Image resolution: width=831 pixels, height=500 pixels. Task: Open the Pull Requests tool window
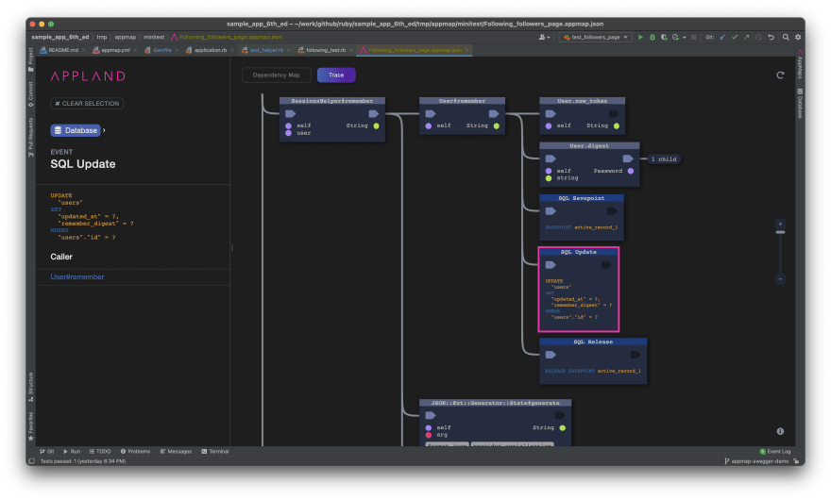[31, 137]
